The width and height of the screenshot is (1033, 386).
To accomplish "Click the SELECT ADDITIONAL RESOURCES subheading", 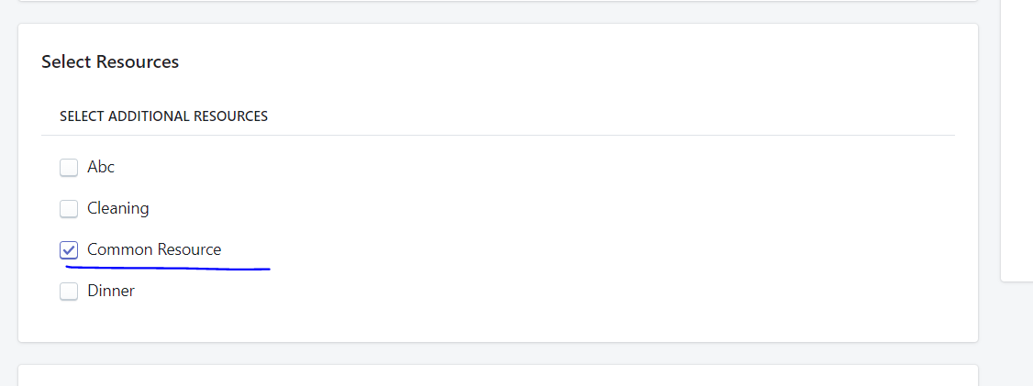I will (x=163, y=116).
